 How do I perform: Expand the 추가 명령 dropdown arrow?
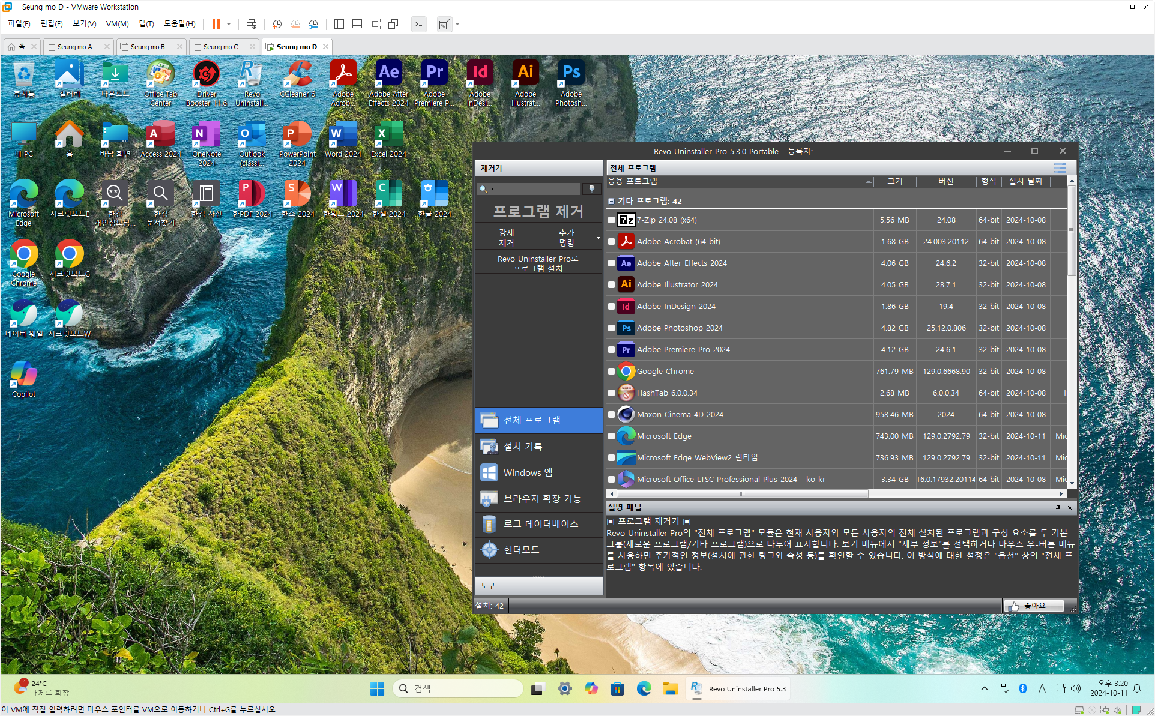pos(598,238)
